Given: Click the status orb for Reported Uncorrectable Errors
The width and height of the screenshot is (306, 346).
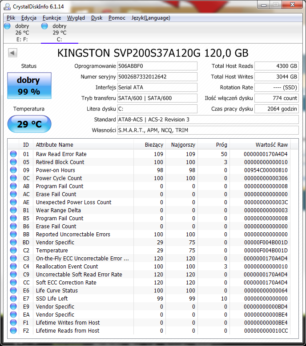Looking at the screenshot, I should click(13, 234).
